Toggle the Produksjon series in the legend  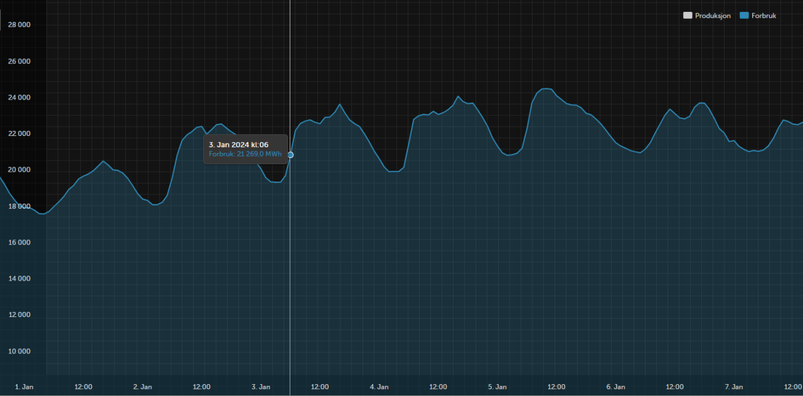point(707,16)
